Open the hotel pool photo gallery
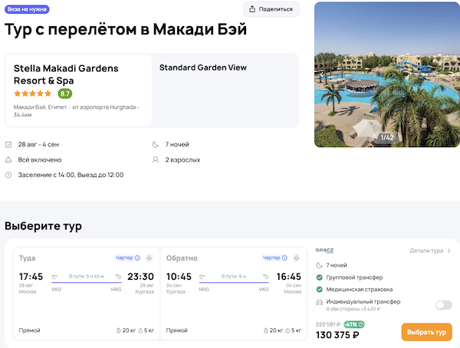Viewport: 460px width, 348px height. (x=386, y=74)
